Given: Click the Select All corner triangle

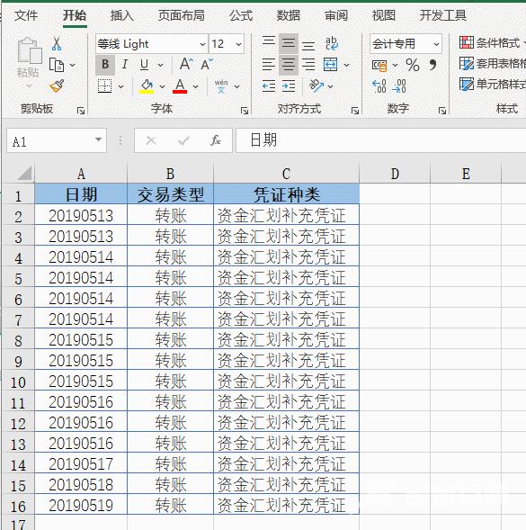Looking at the screenshot, I should point(24,173).
